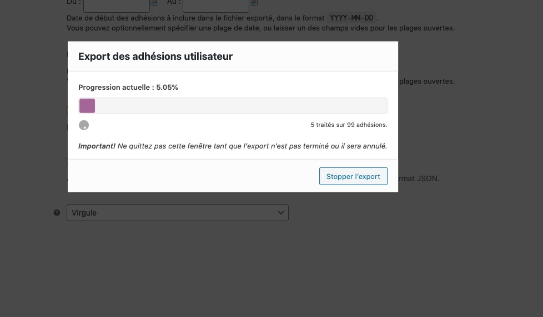Click the Du start date input field
Viewport: 543px width, 317px height.
[117, 5]
